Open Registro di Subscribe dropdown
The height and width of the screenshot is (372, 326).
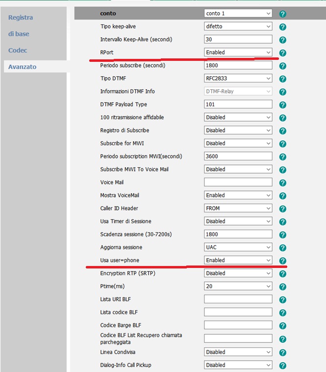[x=238, y=130]
